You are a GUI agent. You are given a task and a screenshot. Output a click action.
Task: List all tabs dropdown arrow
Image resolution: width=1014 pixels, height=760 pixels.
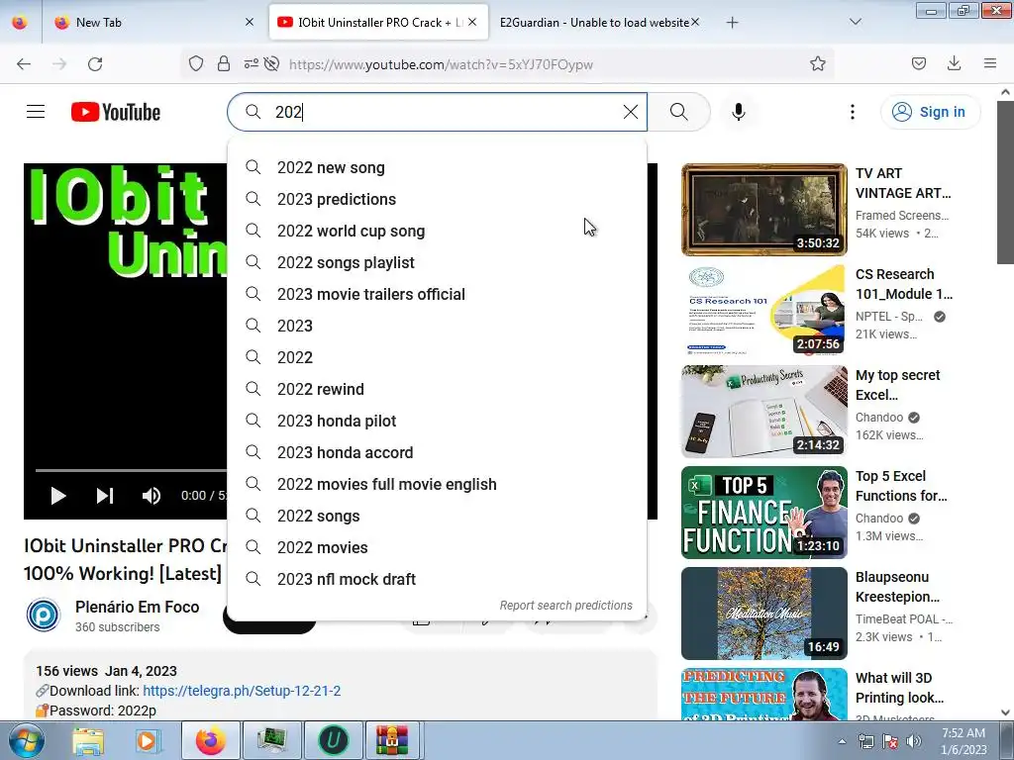tap(856, 22)
